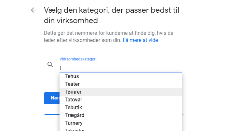This screenshot has width=242, height=131.
Task: Click the blue filled progress bar segment
Action: (x=52, y=114)
